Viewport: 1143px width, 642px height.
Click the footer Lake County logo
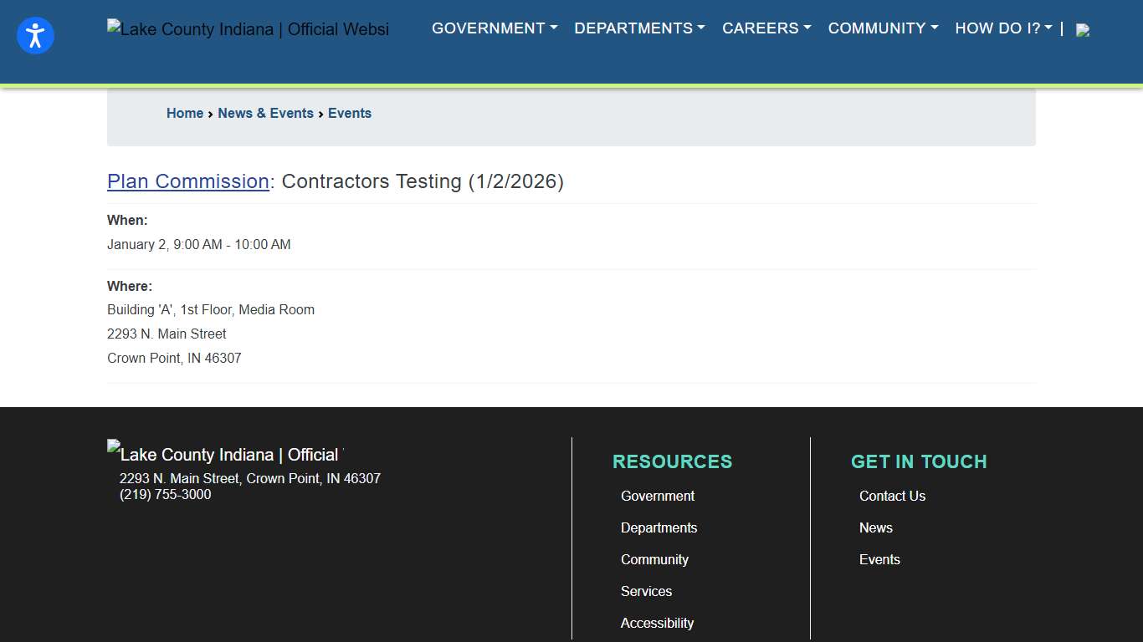point(223,454)
